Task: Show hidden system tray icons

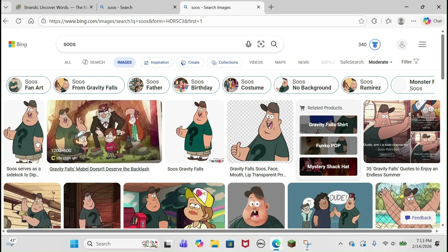Action: pyautogui.click(x=341, y=244)
